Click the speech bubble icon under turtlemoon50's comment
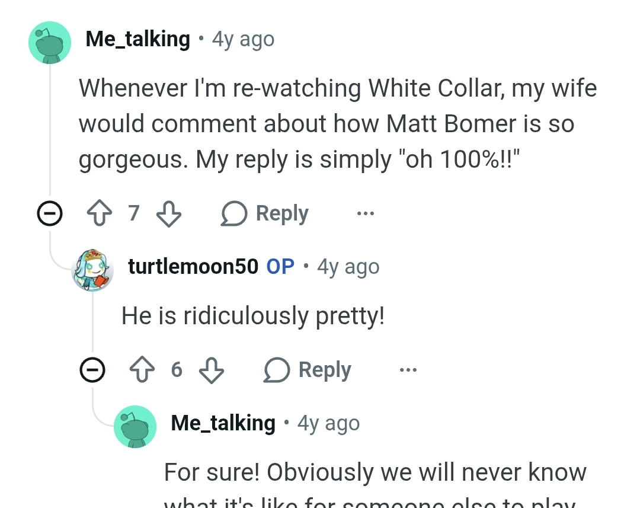The width and height of the screenshot is (640, 508). point(276,369)
